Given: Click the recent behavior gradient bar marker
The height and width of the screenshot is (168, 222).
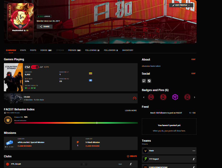Looking at the screenshot, I should click(97, 123).
